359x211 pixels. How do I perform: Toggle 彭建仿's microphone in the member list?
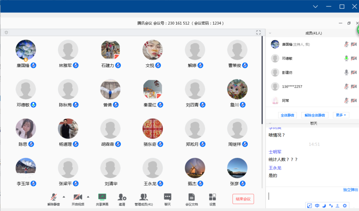coord(346,72)
